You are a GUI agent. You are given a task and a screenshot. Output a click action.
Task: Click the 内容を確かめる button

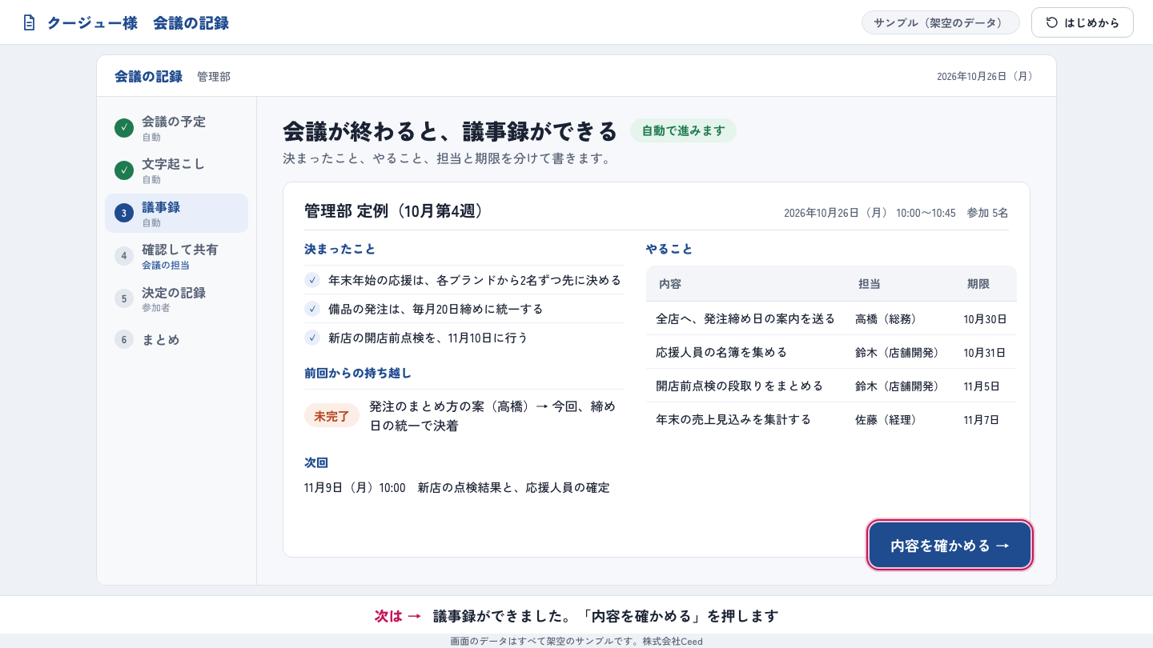click(x=950, y=546)
